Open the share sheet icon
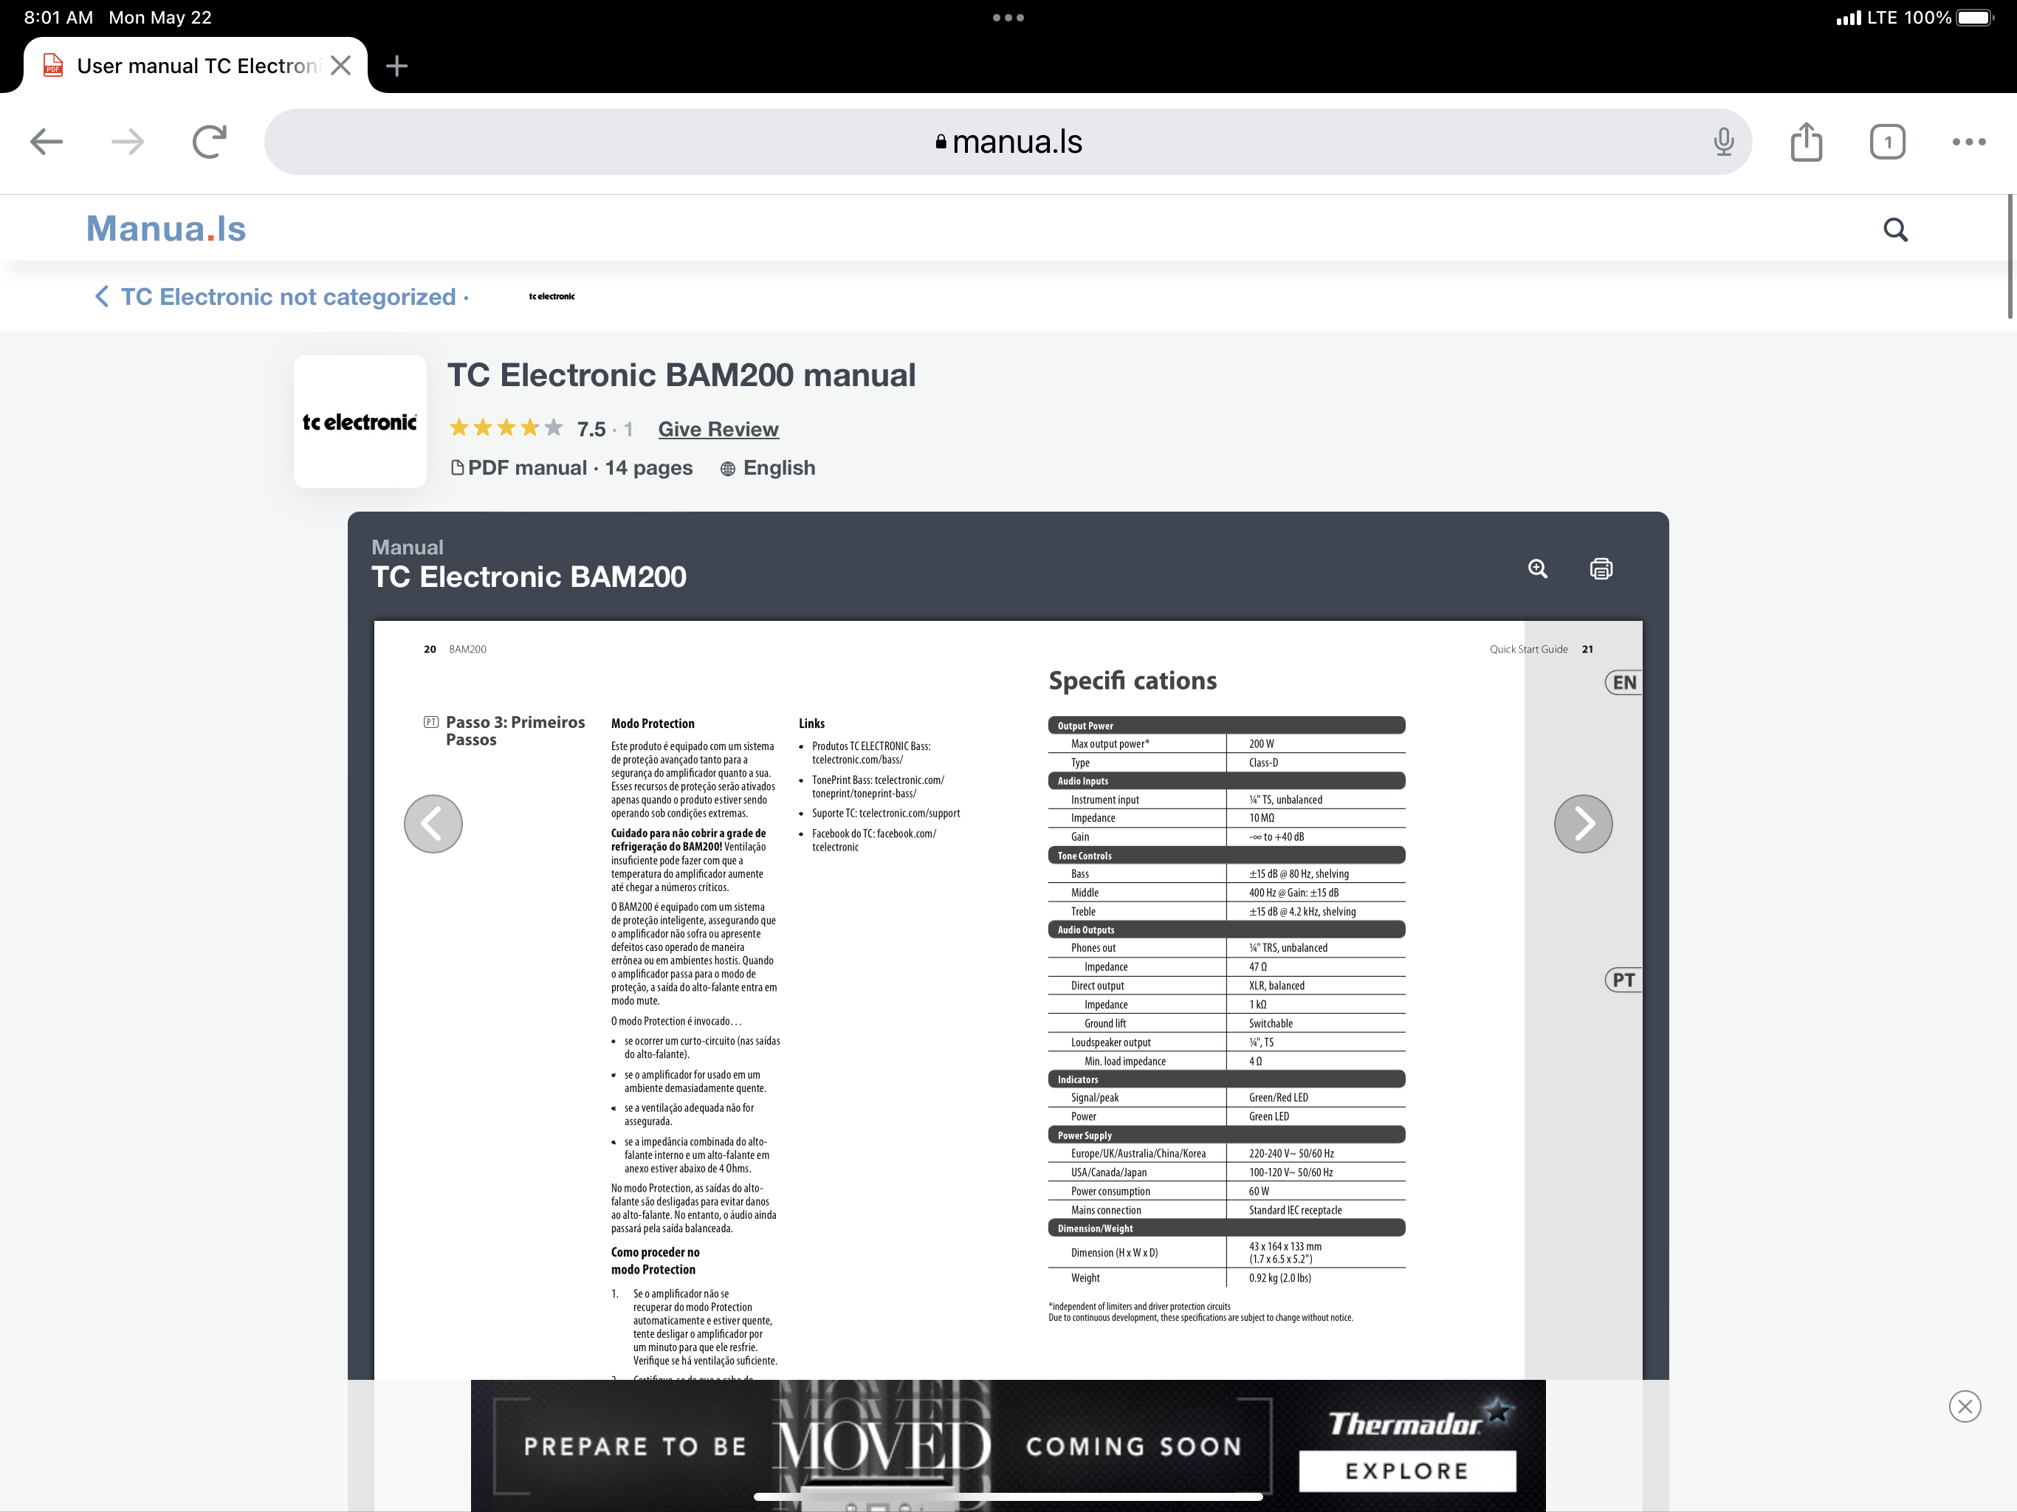This screenshot has height=1512, width=2017. coord(1807,141)
